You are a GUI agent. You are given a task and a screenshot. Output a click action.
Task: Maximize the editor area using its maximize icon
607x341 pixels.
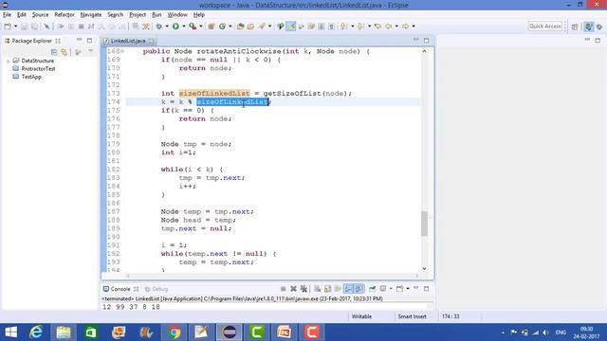click(x=426, y=40)
